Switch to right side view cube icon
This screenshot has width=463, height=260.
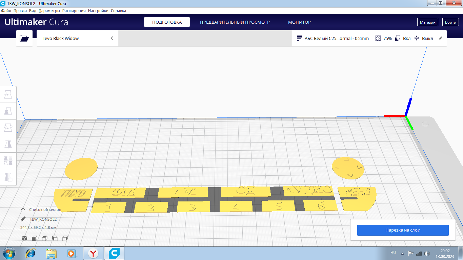point(65,238)
